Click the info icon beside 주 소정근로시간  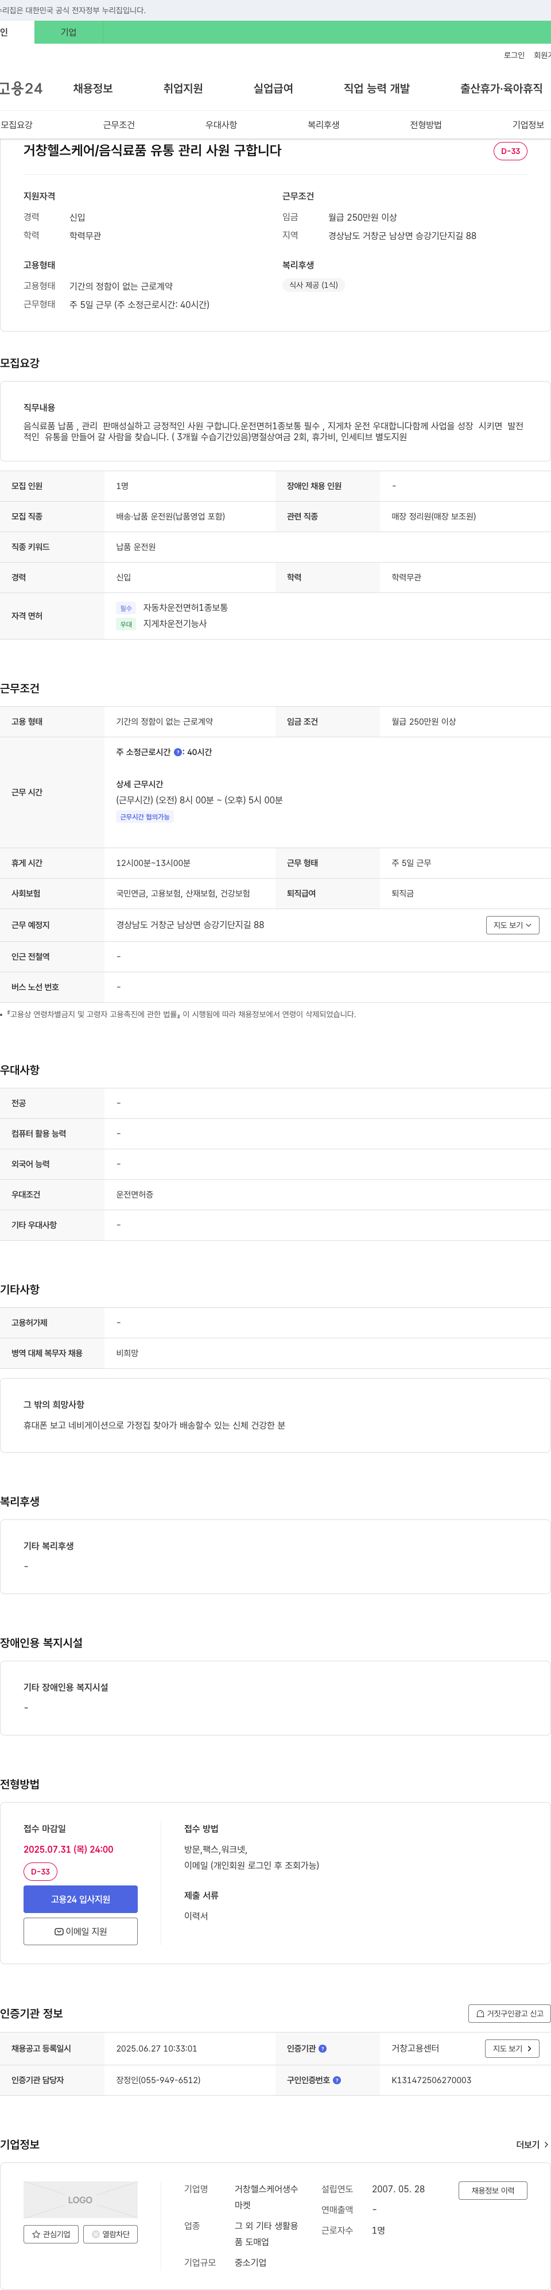pos(177,752)
